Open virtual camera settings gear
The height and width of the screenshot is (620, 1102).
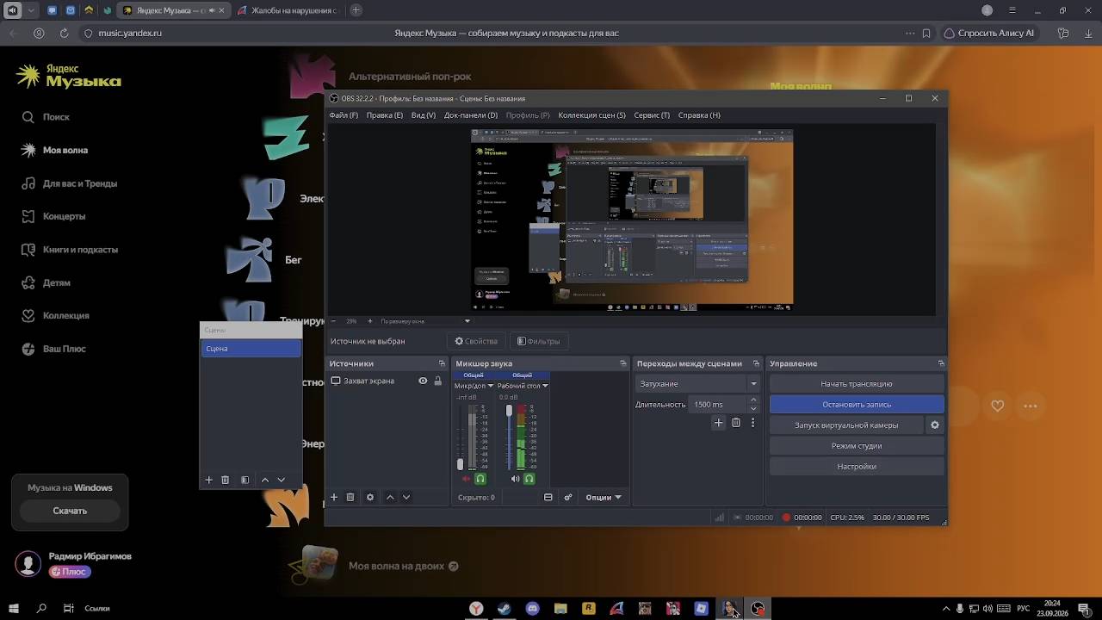(x=935, y=425)
